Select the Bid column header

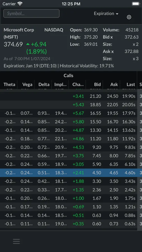pyautogui.click(x=97, y=84)
